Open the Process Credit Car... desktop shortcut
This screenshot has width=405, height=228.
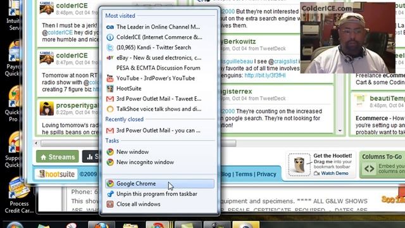(19, 196)
